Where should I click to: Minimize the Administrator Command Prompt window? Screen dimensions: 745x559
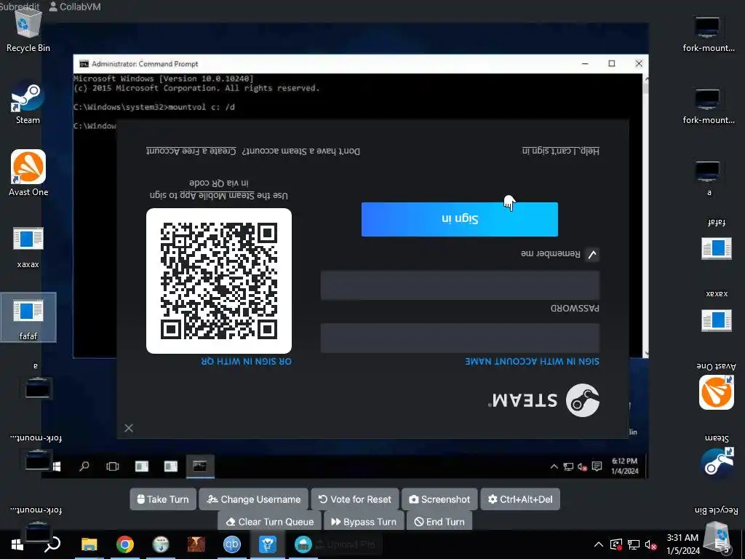click(x=585, y=64)
